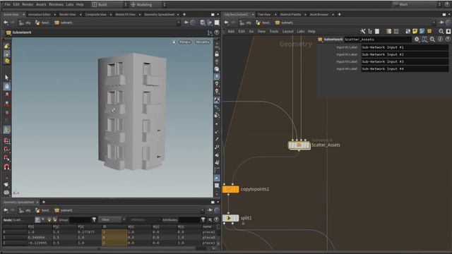Go back in the scene view path bar
The image size is (452, 254).
[6, 23]
